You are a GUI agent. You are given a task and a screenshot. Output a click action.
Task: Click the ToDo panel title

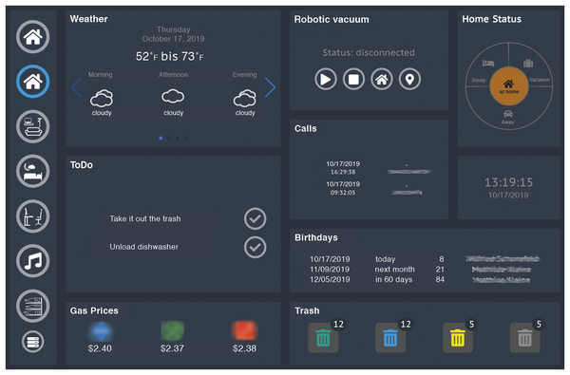pos(82,165)
